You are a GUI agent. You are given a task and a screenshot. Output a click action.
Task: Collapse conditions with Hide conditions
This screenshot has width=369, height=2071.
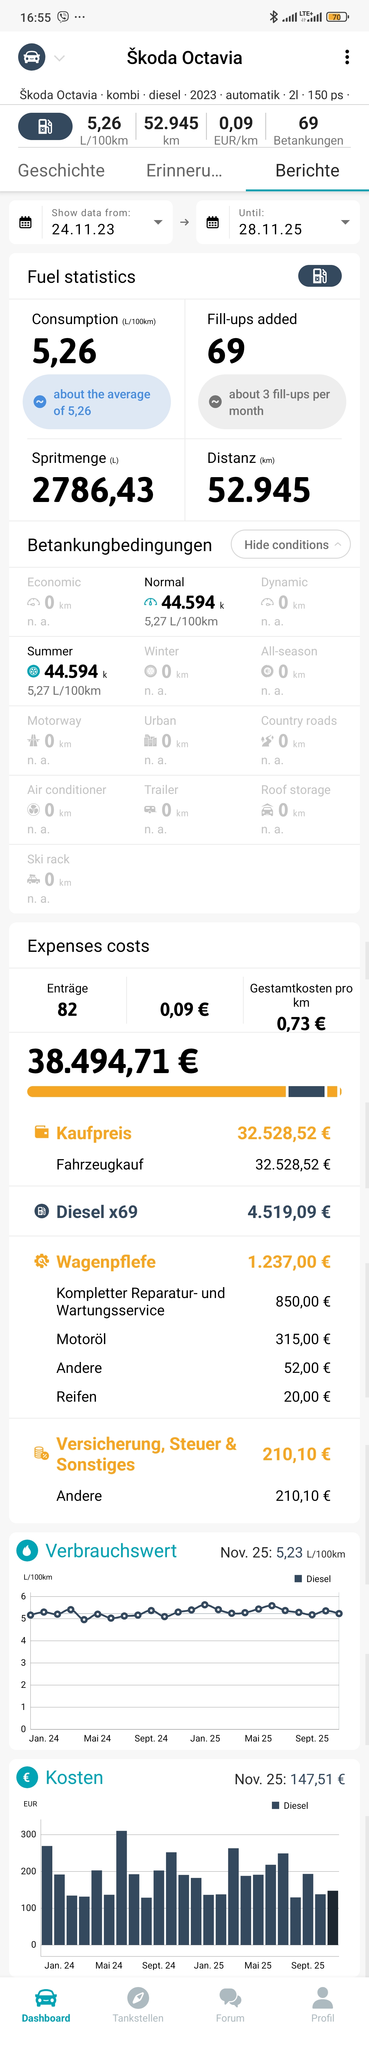(290, 544)
